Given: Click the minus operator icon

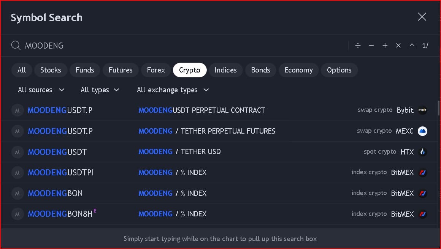Looking at the screenshot, I should coord(371,46).
